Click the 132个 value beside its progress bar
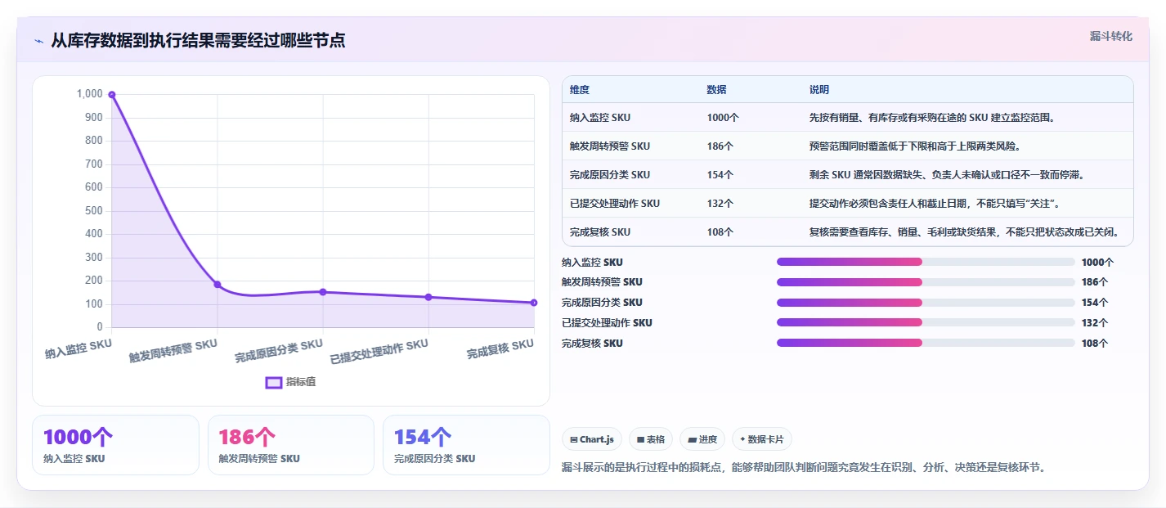Screen dimensions: 1166x508 (x=1095, y=323)
